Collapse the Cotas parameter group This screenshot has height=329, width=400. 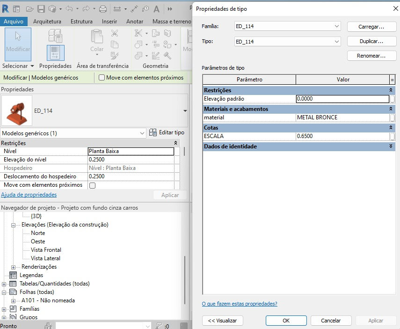coord(391,127)
